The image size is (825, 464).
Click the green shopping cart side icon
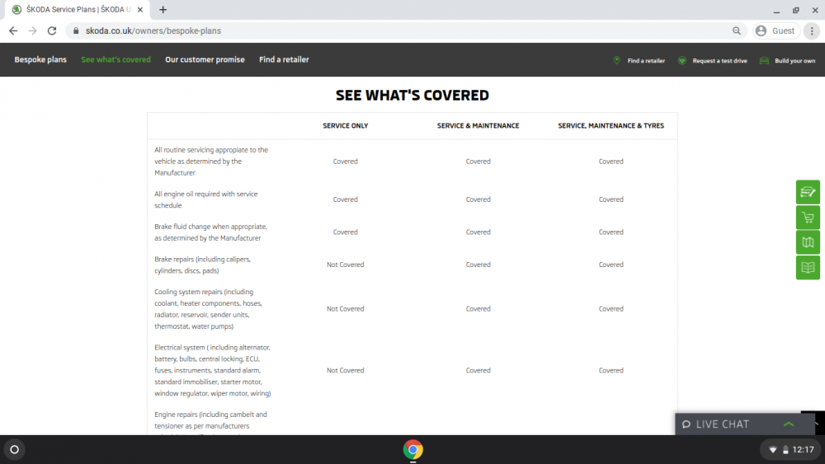pyautogui.click(x=808, y=217)
